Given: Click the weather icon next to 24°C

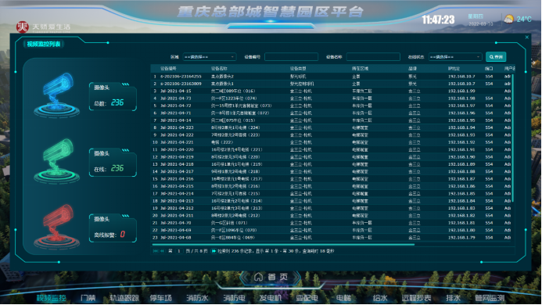Looking at the screenshot, I should coord(509,19).
